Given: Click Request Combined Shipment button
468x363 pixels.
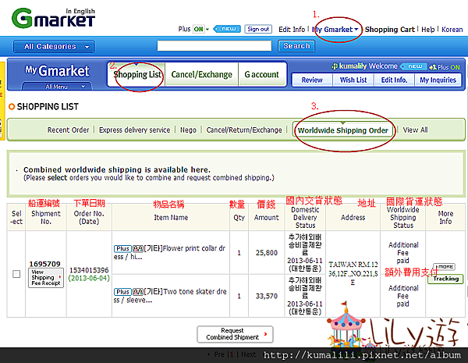Looking at the screenshot, I should 235,334.
